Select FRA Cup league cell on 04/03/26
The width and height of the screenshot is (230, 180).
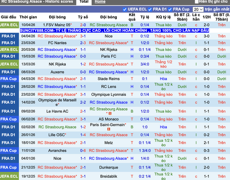coord(9,79)
